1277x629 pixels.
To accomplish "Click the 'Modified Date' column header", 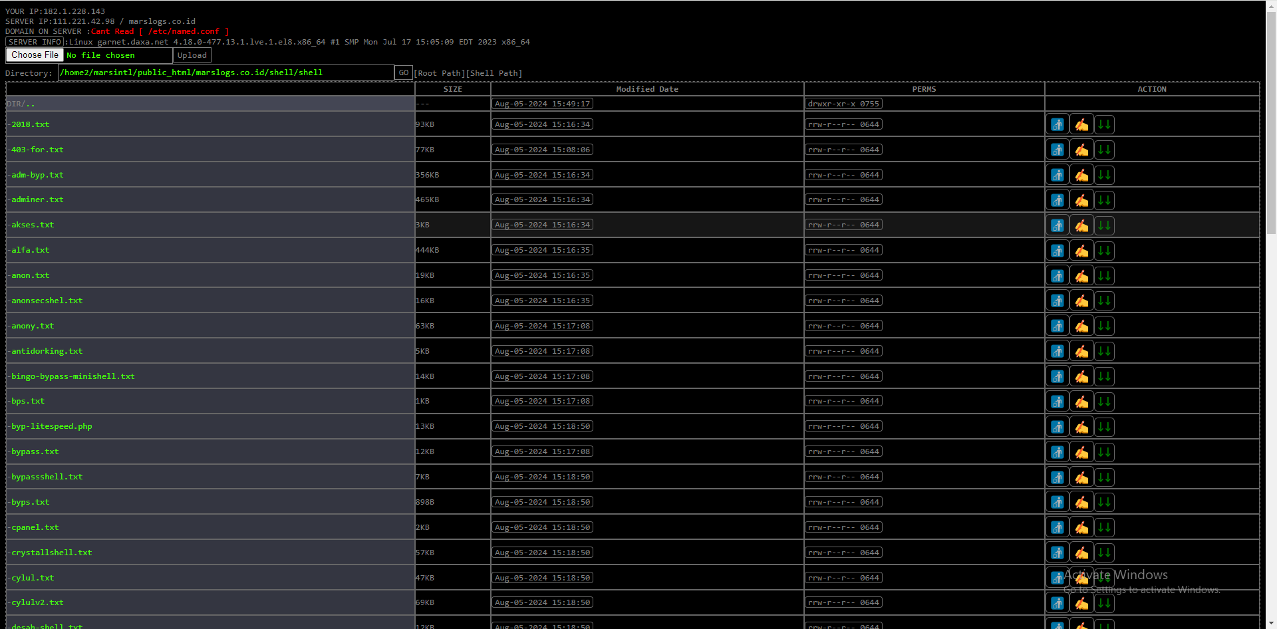I will (x=647, y=89).
